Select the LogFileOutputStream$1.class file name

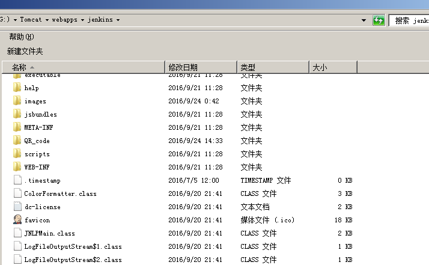point(73,246)
